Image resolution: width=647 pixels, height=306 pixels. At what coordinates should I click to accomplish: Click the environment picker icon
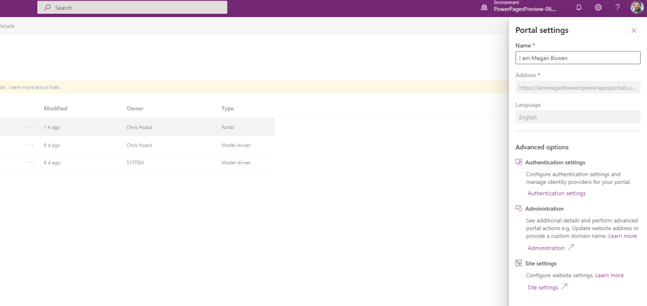click(484, 8)
